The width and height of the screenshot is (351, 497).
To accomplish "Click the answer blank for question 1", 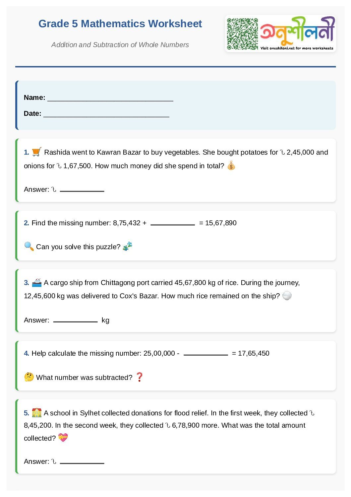I will [x=82, y=190].
